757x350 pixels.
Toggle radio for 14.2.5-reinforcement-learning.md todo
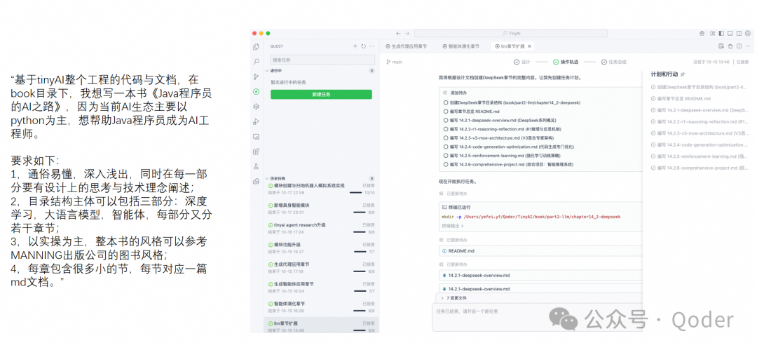(x=446, y=156)
